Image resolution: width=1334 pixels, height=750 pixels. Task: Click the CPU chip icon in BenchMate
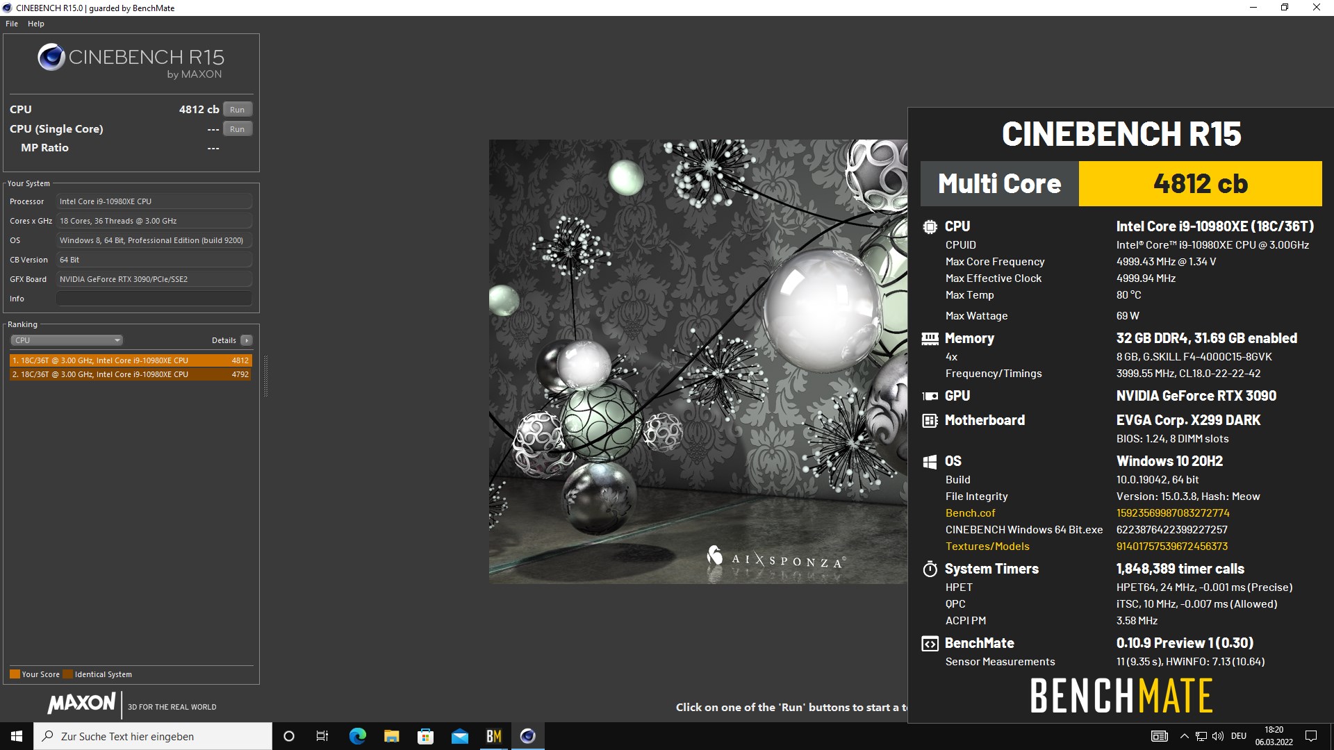[930, 226]
